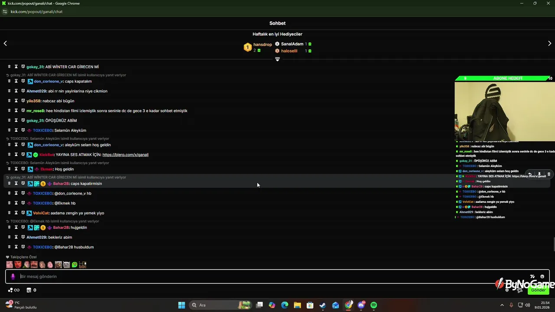This screenshot has height=312, width=555.
Task: Open Discord from the taskbar
Action: coord(361,305)
